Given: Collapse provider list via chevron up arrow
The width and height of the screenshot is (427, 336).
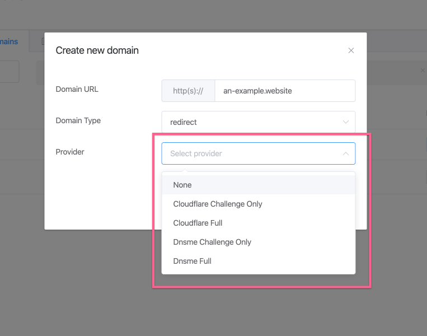Looking at the screenshot, I should [346, 153].
